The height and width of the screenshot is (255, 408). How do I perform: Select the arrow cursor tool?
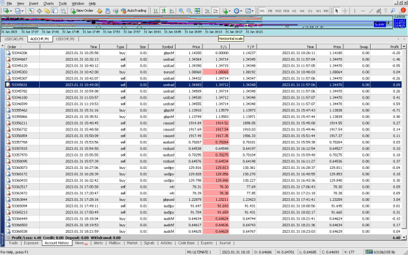337,10
